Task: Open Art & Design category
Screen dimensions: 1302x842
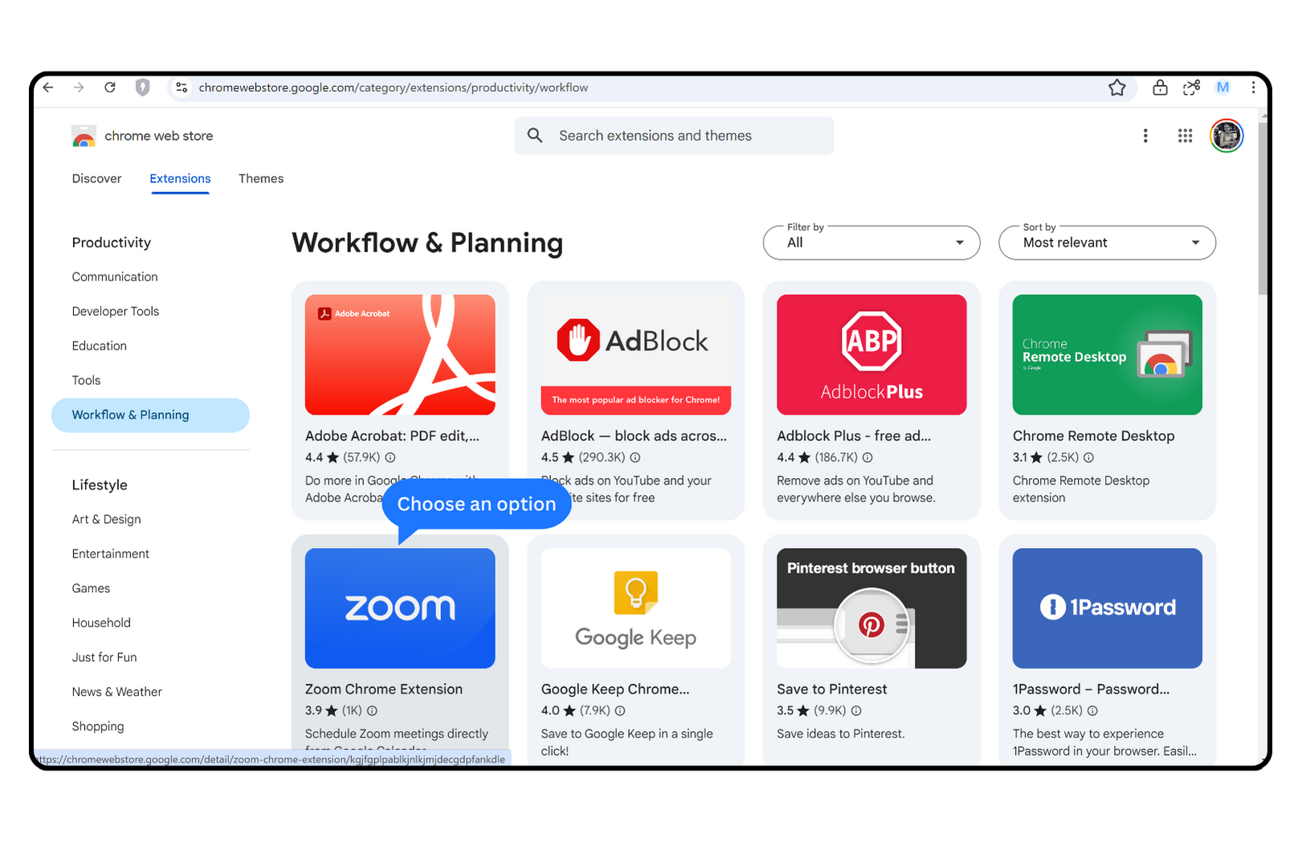Action: click(x=106, y=520)
